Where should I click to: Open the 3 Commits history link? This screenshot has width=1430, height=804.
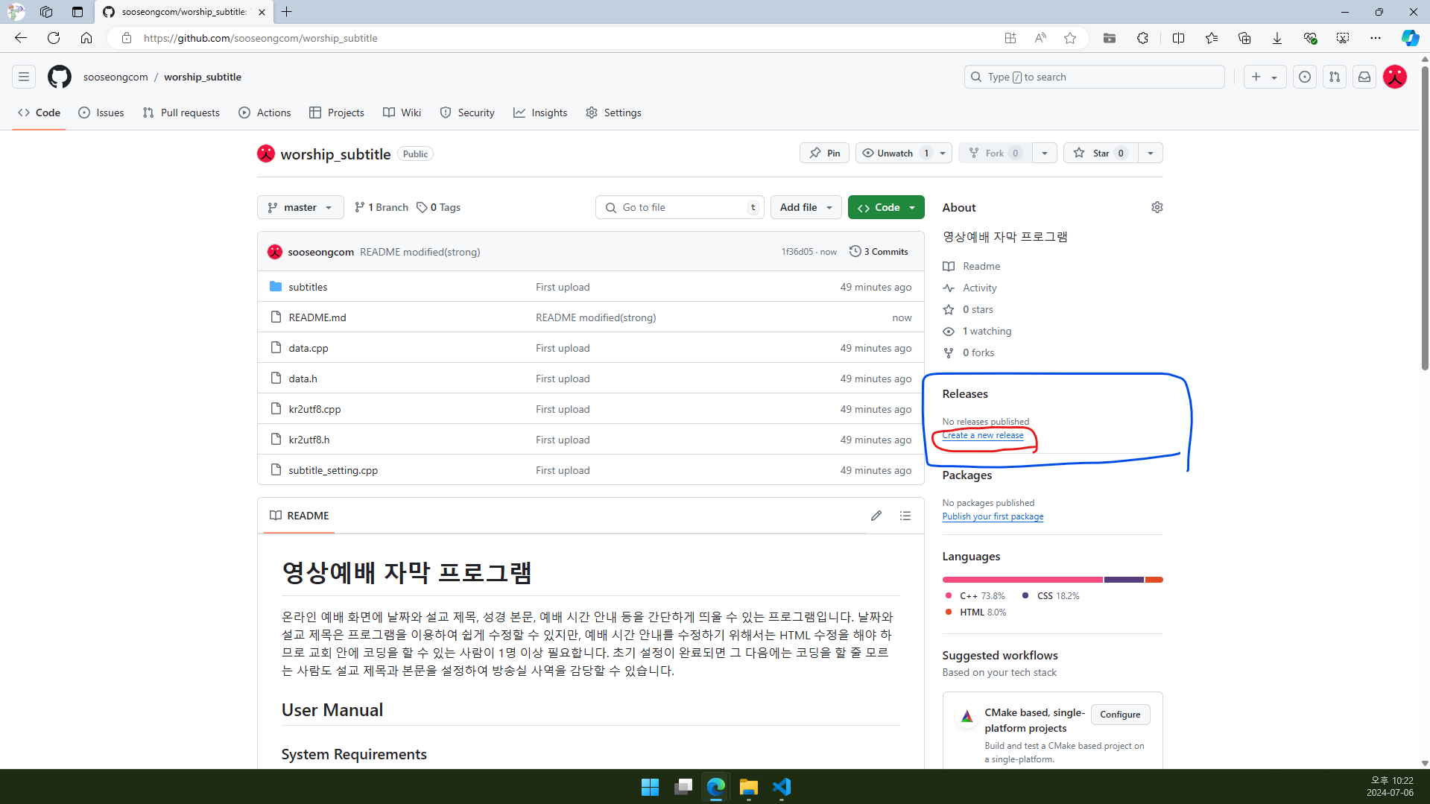[x=879, y=252]
